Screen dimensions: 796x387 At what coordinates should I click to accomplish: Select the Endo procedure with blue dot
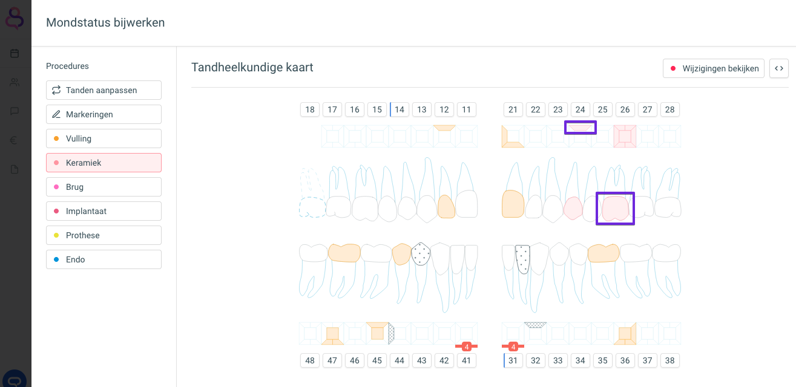click(x=104, y=259)
